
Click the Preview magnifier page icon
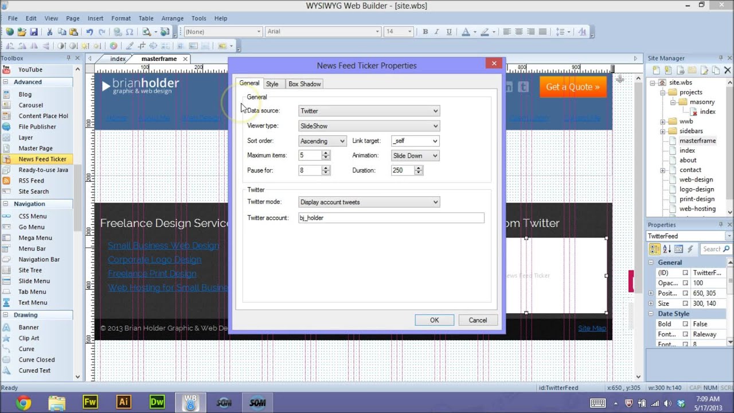tap(146, 32)
